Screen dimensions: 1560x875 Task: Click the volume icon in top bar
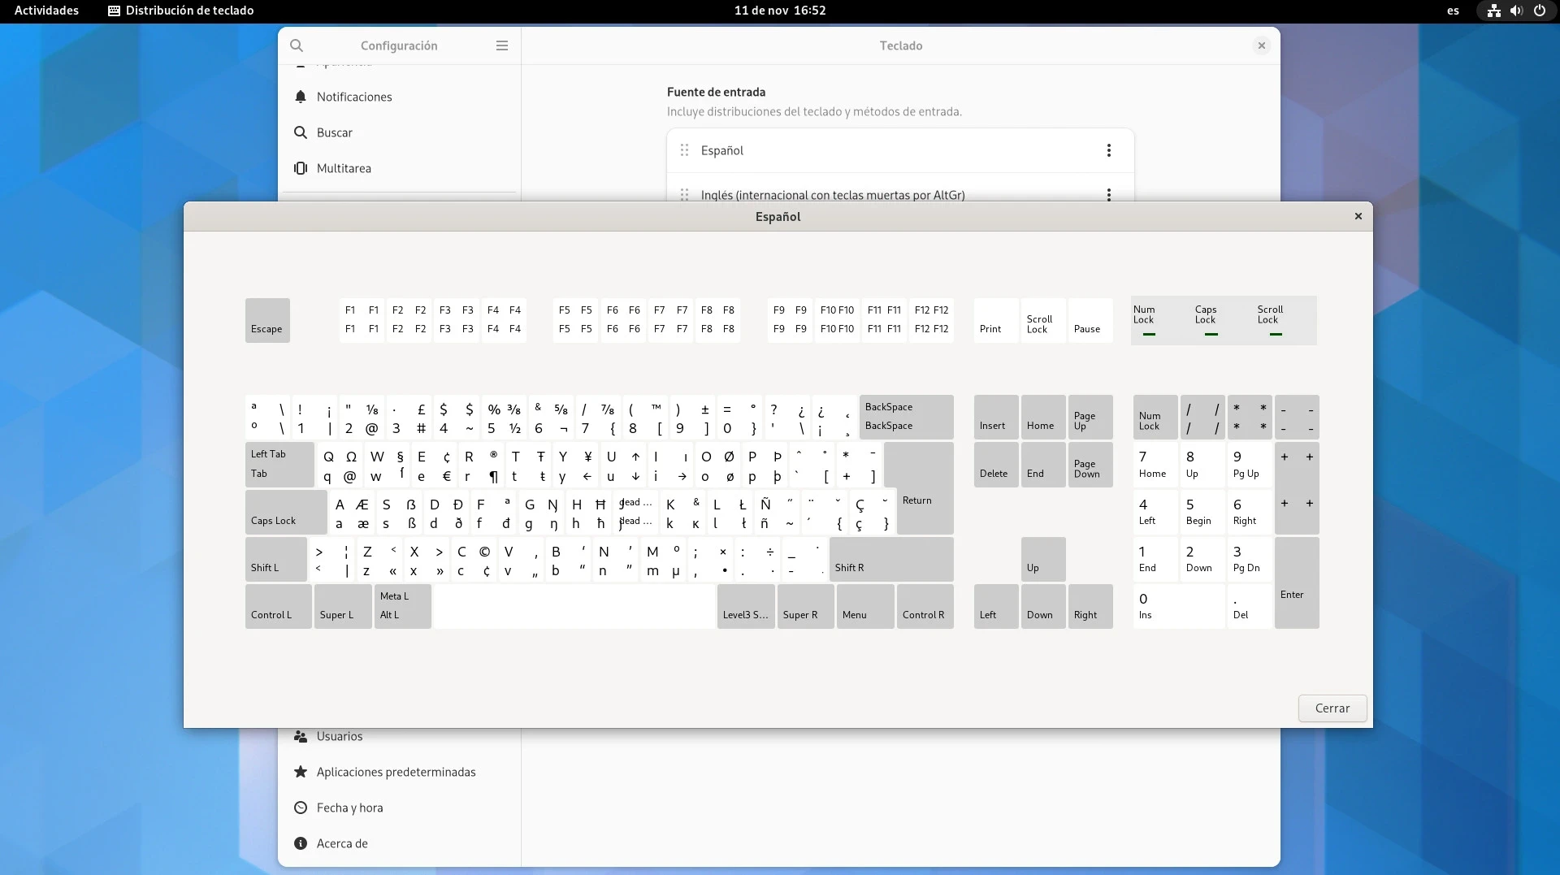[1516, 11]
